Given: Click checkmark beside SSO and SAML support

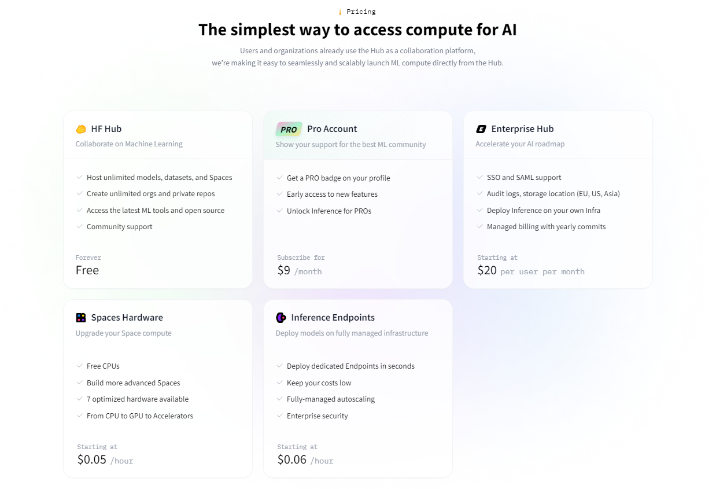Looking at the screenshot, I should [x=480, y=177].
